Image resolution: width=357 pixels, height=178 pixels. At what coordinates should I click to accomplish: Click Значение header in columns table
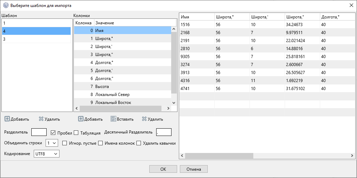(135, 23)
